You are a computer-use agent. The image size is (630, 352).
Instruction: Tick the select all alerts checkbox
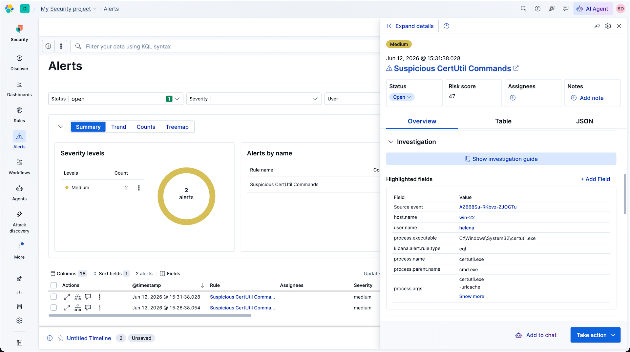(x=54, y=285)
